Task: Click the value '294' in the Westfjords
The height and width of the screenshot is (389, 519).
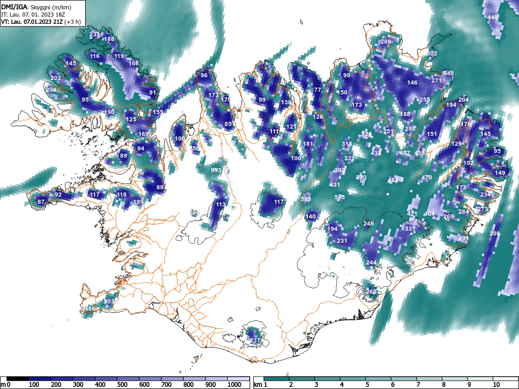Action: pos(51,90)
